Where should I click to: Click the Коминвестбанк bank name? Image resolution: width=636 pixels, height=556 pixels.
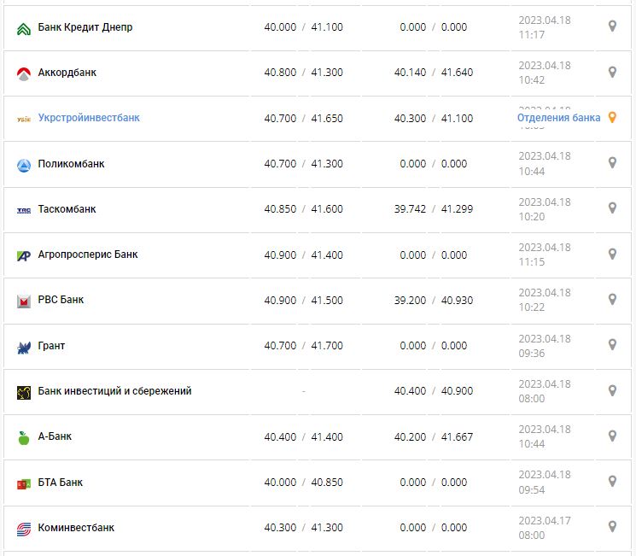[76, 528]
